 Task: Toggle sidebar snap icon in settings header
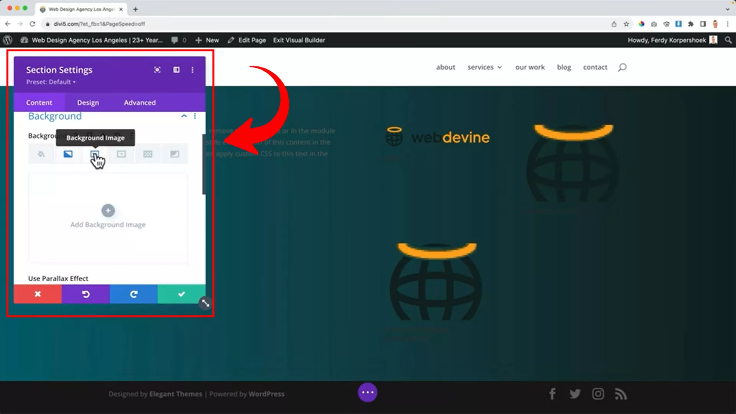[x=176, y=70]
